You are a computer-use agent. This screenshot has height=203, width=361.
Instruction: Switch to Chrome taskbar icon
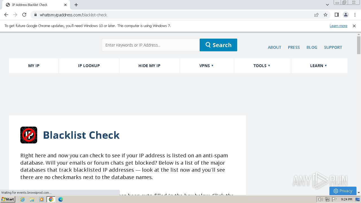coord(51,199)
